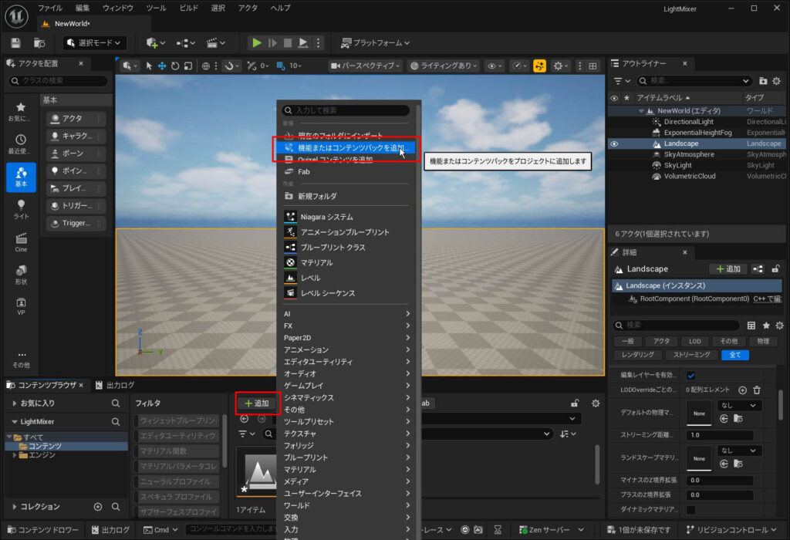Click the Play button in the toolbar
The width and height of the screenshot is (790, 540).
[257, 43]
